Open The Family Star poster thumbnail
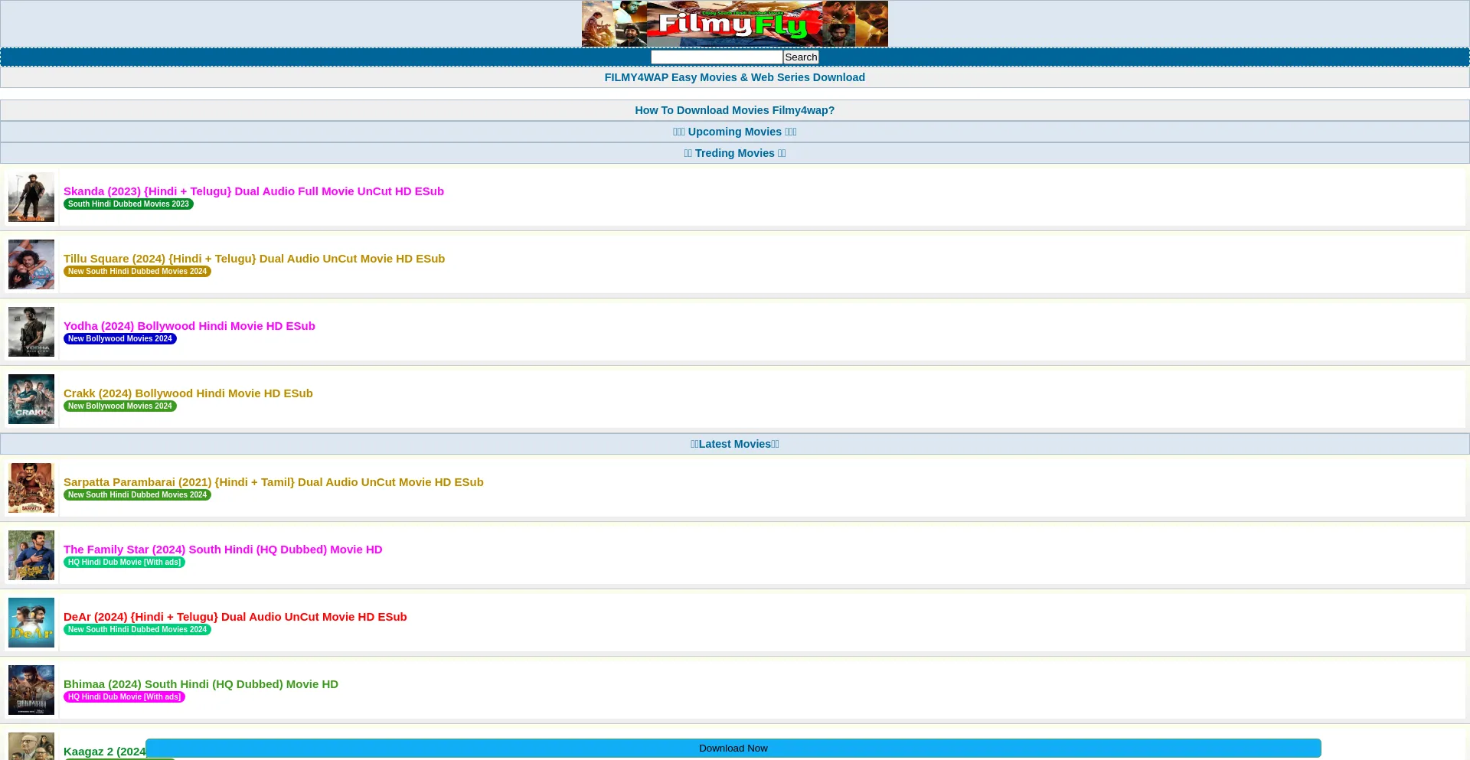This screenshot has height=760, width=1470. pyautogui.click(x=31, y=556)
